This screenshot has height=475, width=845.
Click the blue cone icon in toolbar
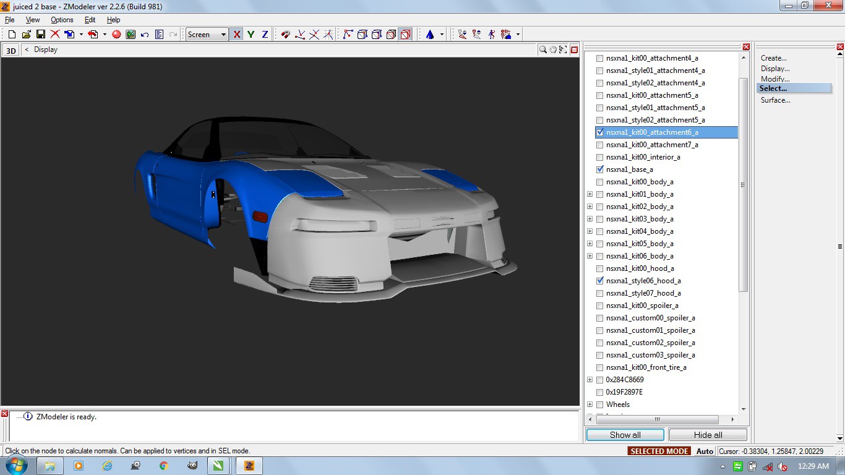[x=430, y=35]
